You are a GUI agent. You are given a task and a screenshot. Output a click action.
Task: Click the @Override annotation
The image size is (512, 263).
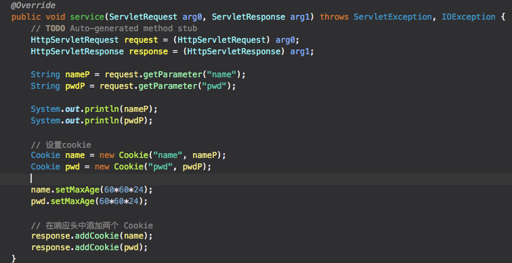33,5
